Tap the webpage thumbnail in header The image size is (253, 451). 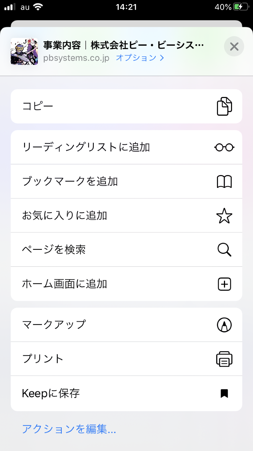tap(24, 52)
